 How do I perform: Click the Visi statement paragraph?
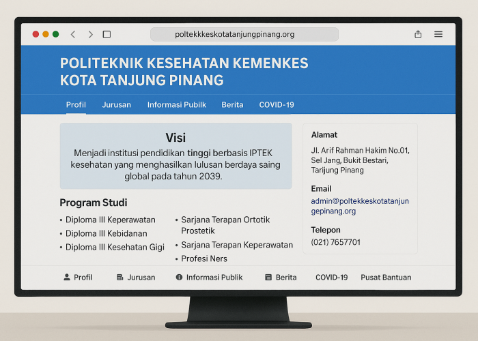pyautogui.click(x=175, y=164)
